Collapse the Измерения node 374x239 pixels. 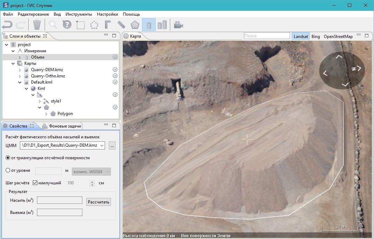[13, 51]
